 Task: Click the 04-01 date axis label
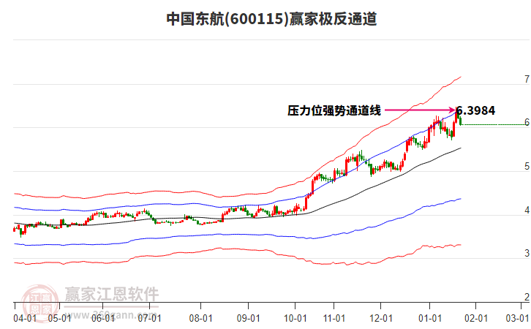(x=25, y=319)
